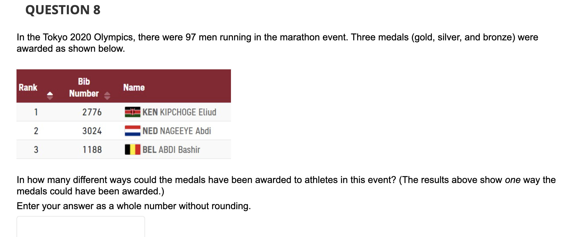The image size is (566, 237).
Task: Click the Netherlands flag icon
Action: click(133, 131)
